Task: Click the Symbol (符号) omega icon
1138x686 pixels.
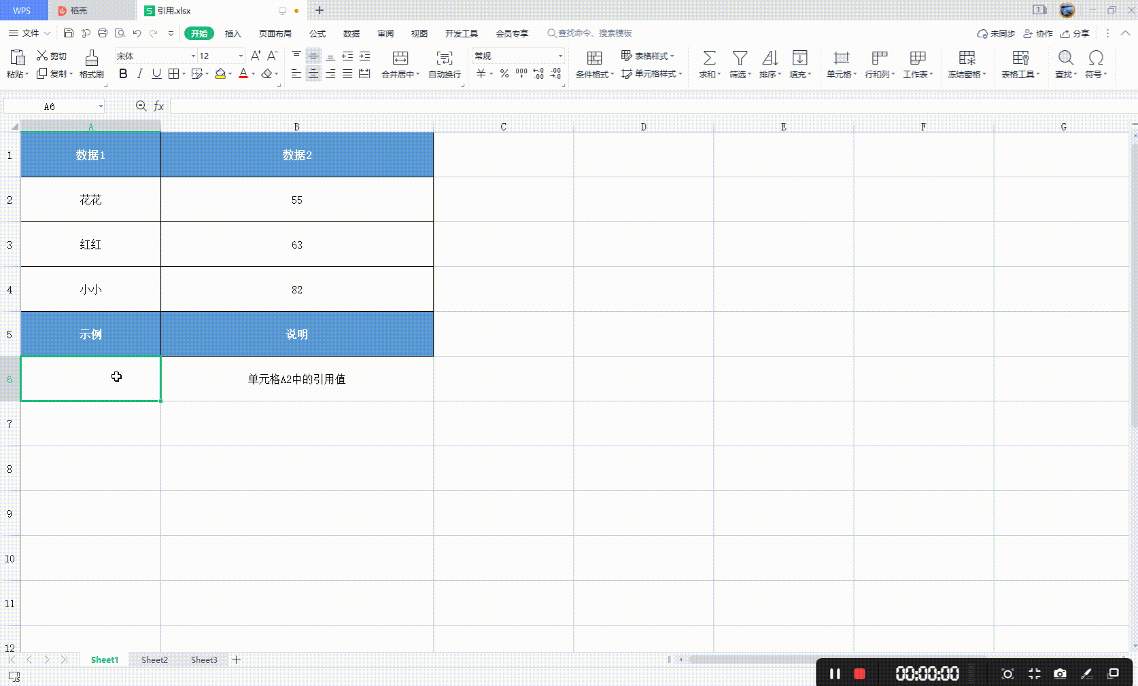Action: coord(1095,58)
